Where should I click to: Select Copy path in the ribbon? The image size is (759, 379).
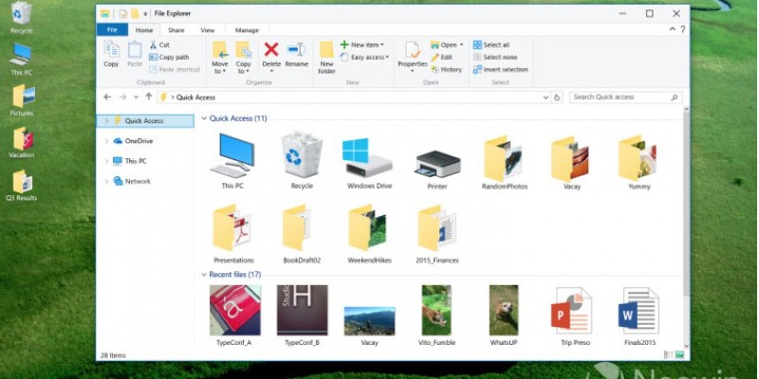tap(169, 57)
